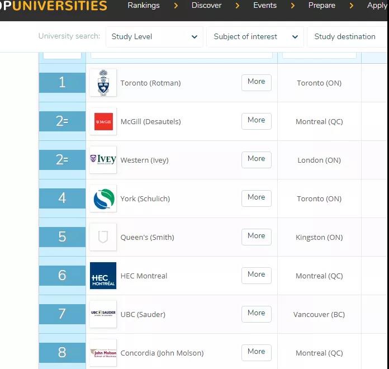389x369 pixels.
Task: Click rank number 1 cell
Action: pyautogui.click(x=62, y=83)
